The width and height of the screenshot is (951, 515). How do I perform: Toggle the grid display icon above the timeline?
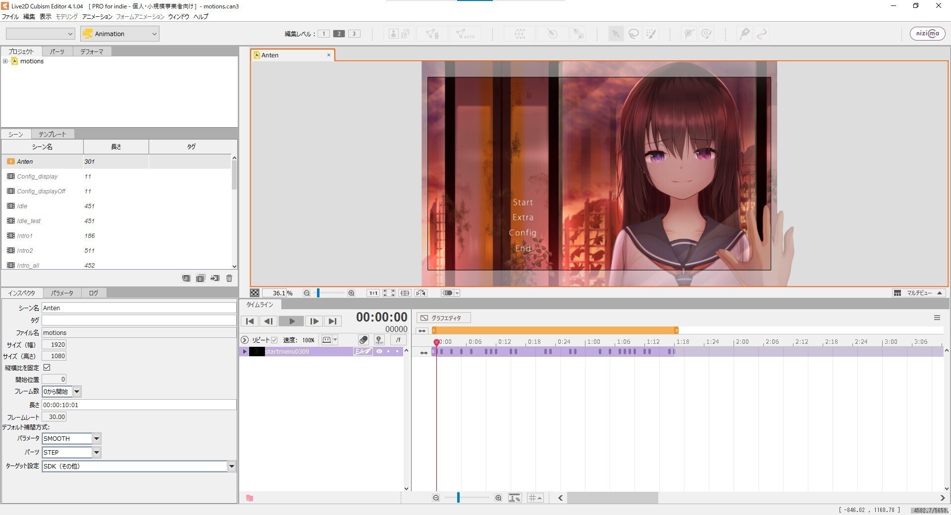pyautogui.click(x=405, y=293)
